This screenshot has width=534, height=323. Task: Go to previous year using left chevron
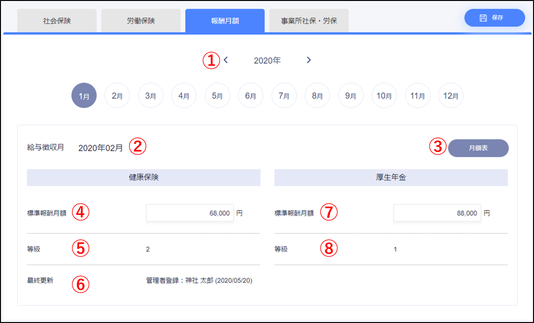click(226, 60)
